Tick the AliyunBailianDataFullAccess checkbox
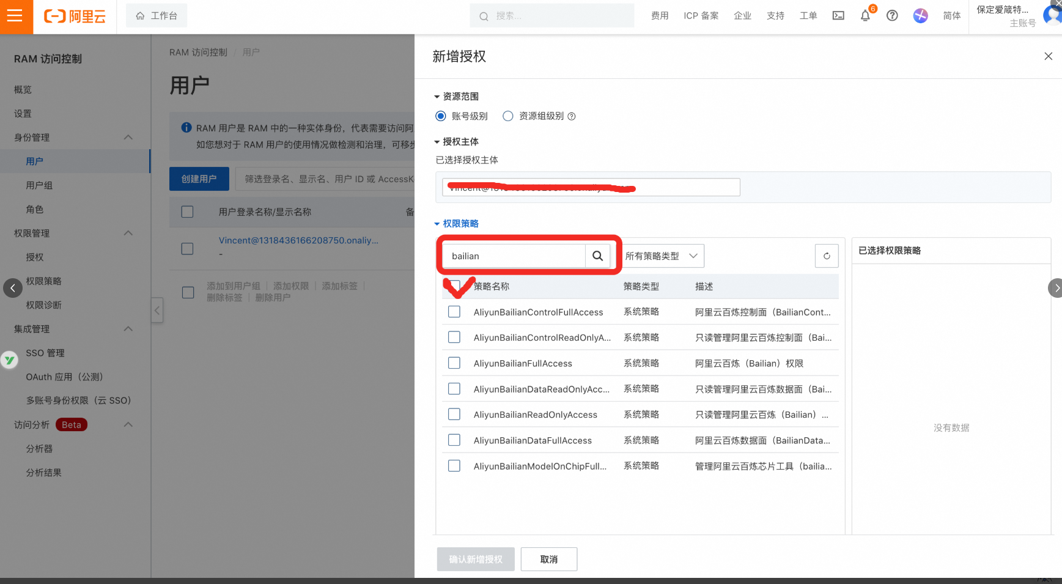 click(x=454, y=440)
